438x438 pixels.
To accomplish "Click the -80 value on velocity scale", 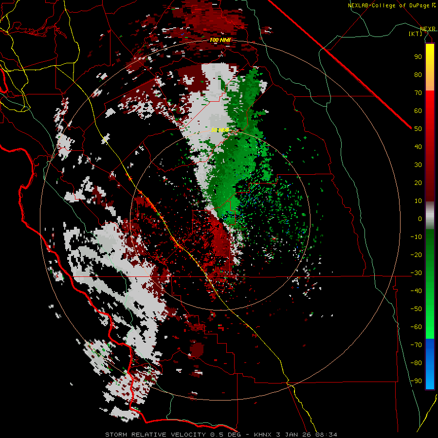I will pyautogui.click(x=416, y=363).
